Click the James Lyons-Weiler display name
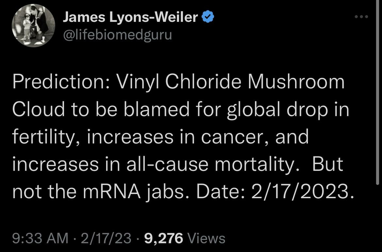382x252 pixels. 130,17
